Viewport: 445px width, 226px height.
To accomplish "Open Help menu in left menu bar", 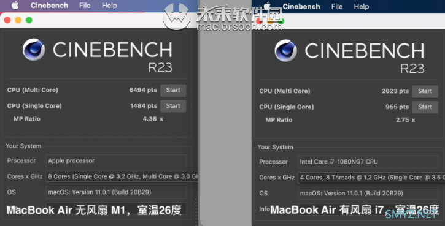I will point(109,6).
